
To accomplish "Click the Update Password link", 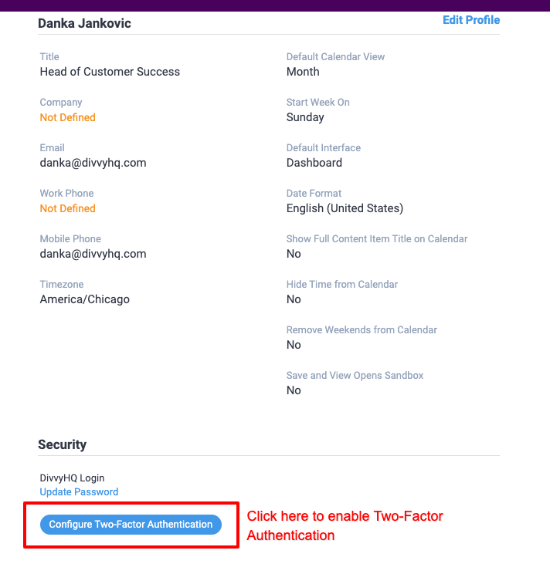I will (x=79, y=491).
